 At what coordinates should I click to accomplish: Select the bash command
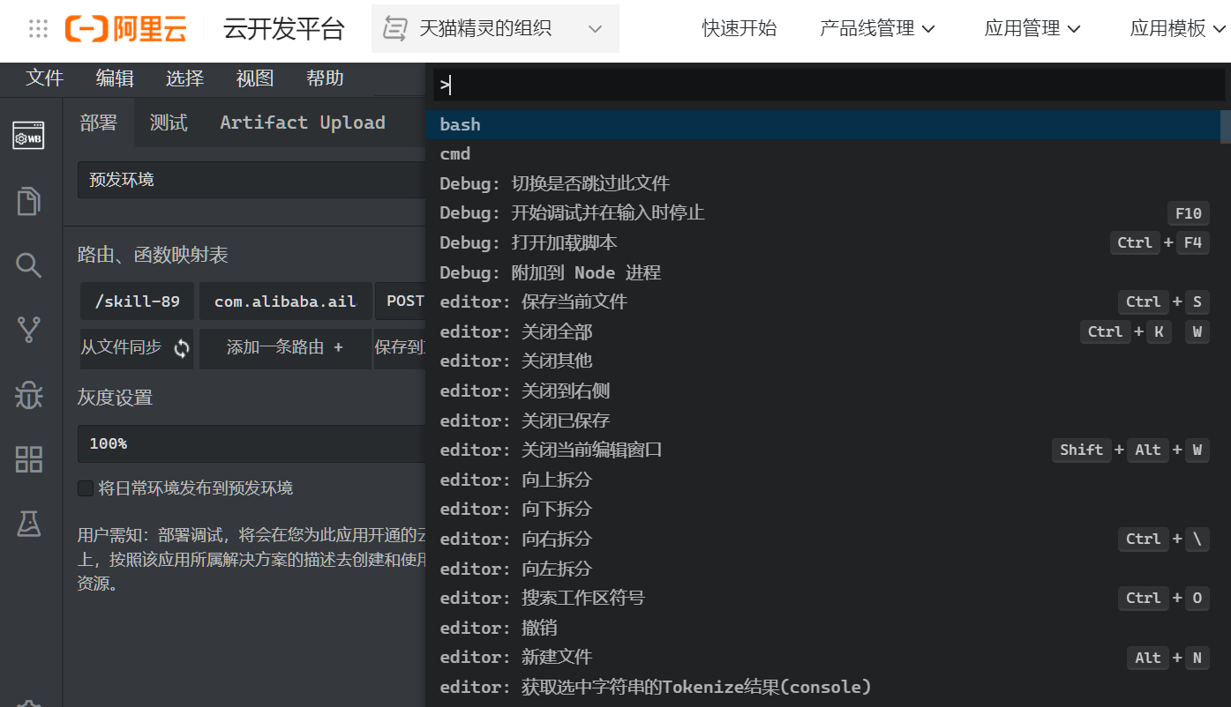822,125
